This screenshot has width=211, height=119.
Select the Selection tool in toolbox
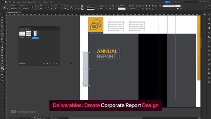pyautogui.click(x=2, y=15)
